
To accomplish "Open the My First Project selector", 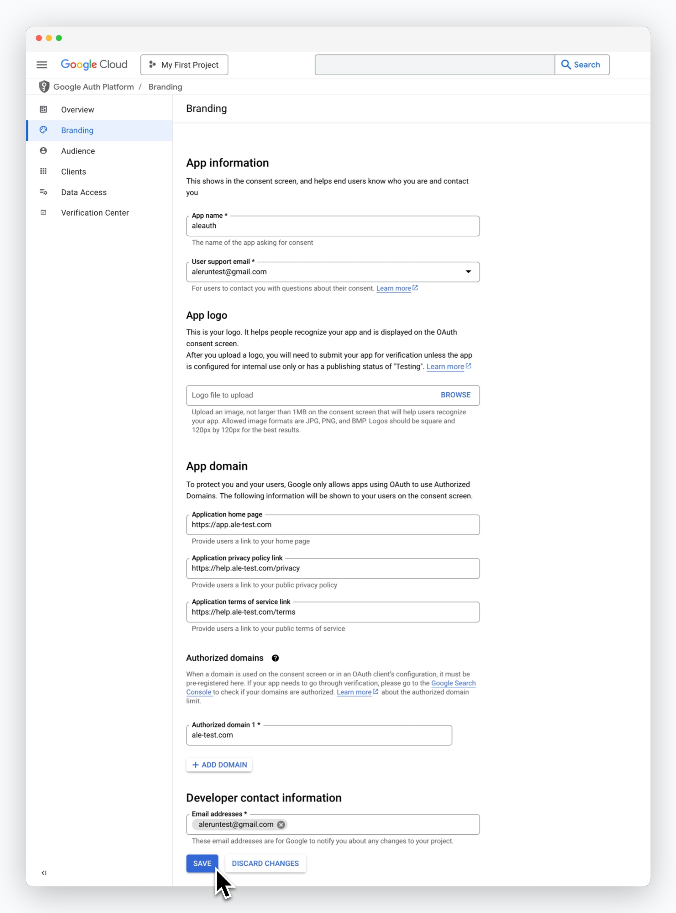I will click(x=184, y=65).
